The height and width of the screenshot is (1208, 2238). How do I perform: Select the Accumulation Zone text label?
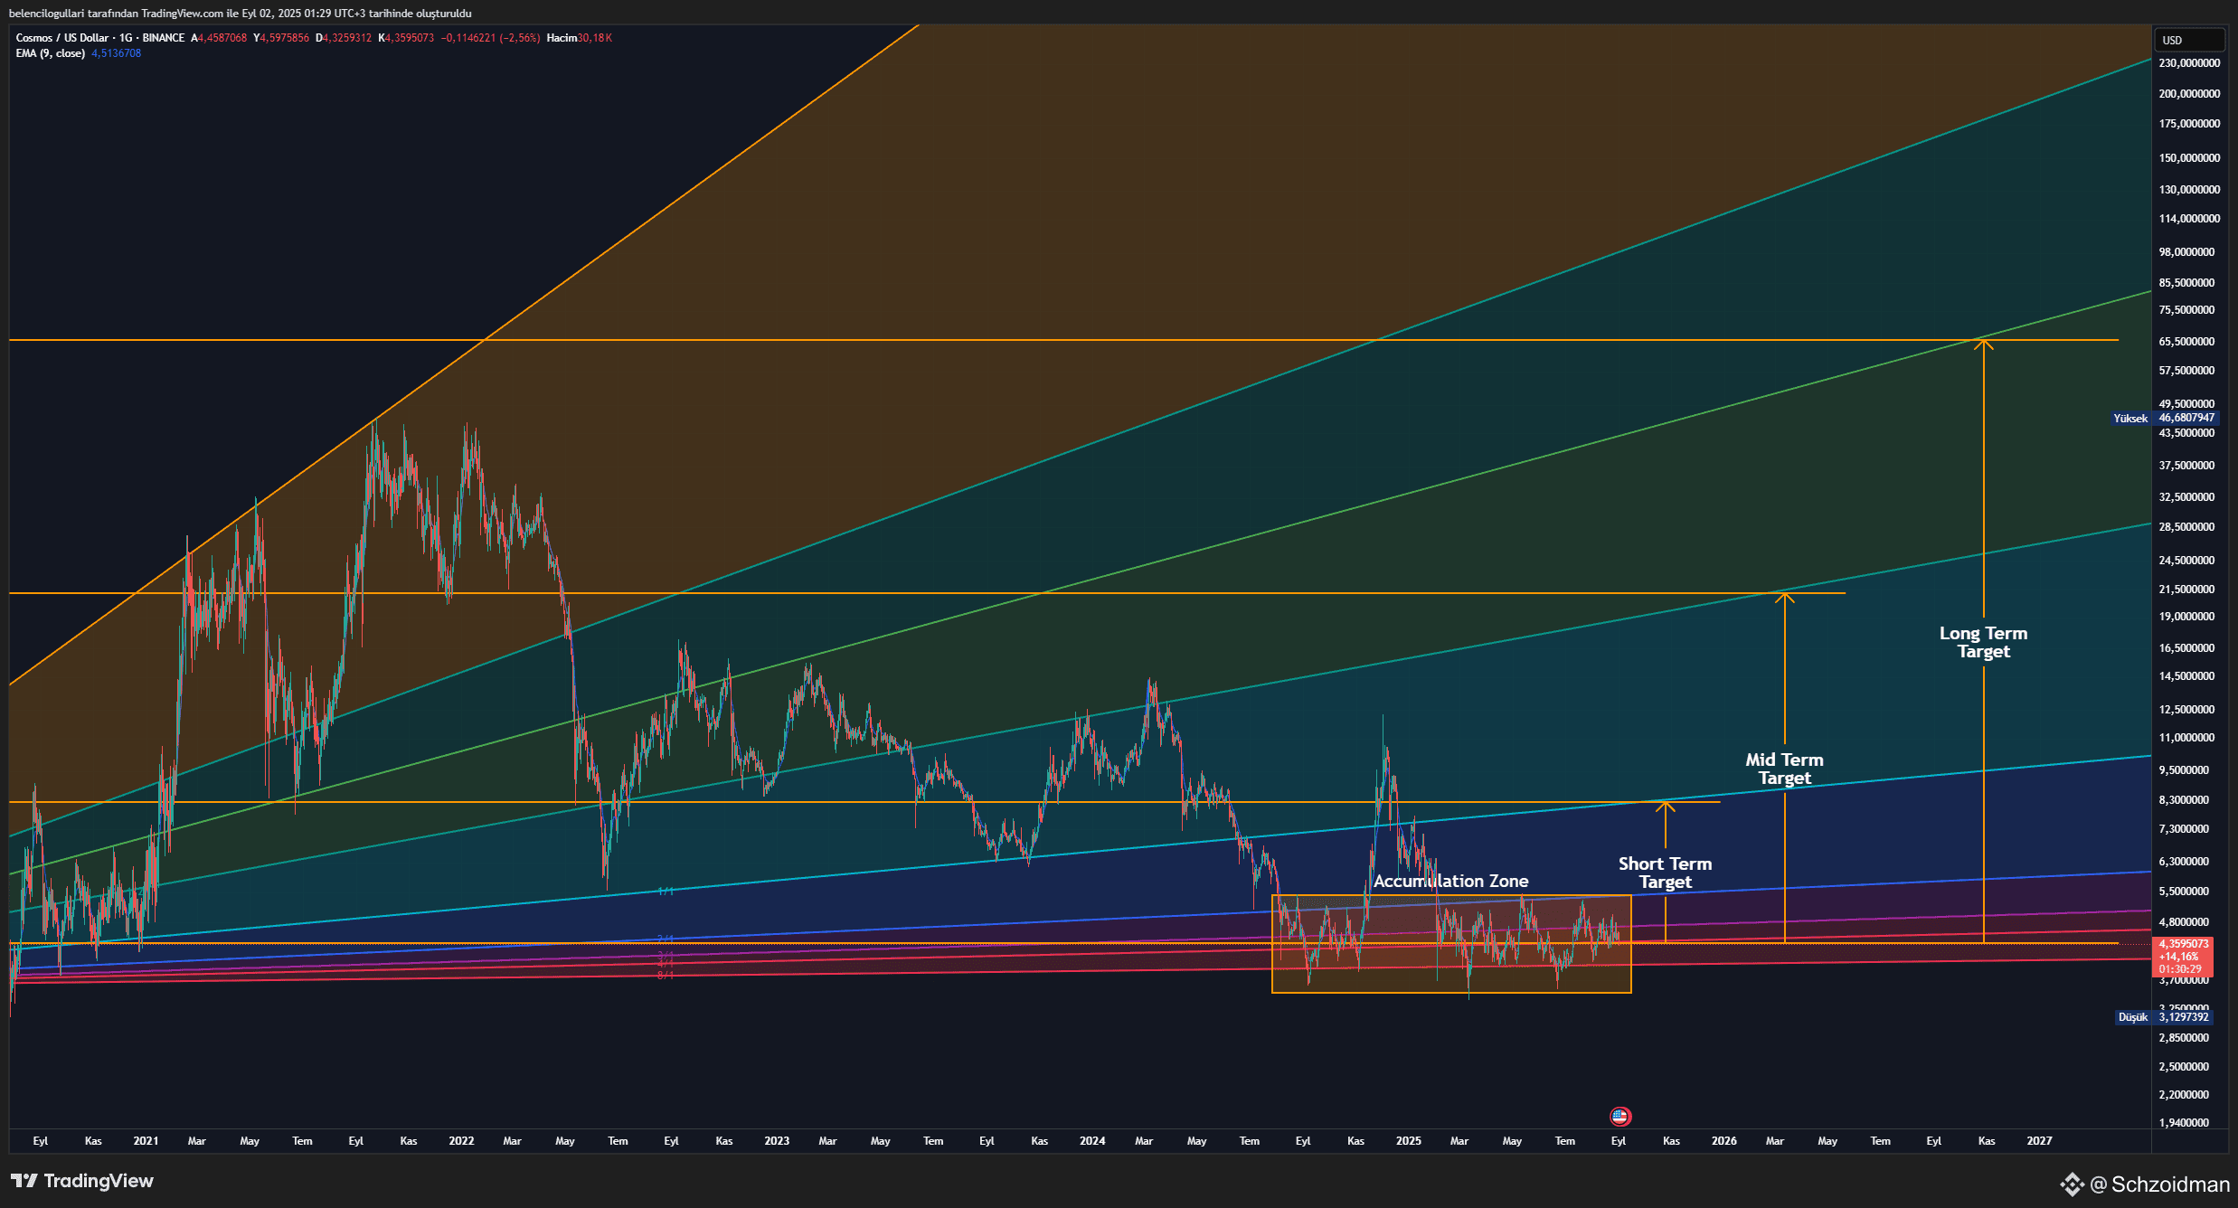[x=1450, y=881]
